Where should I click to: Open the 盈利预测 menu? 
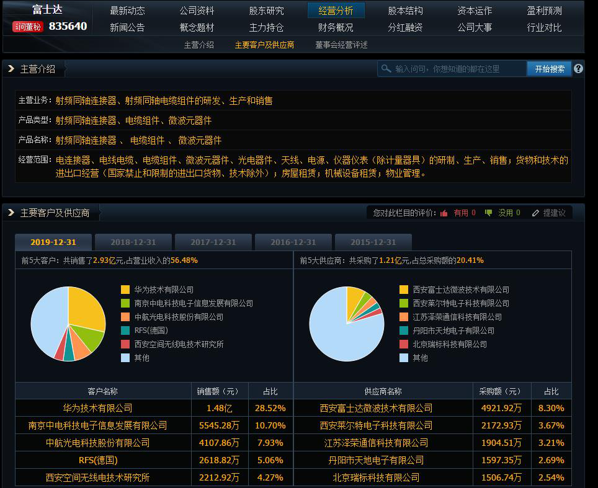pos(544,11)
